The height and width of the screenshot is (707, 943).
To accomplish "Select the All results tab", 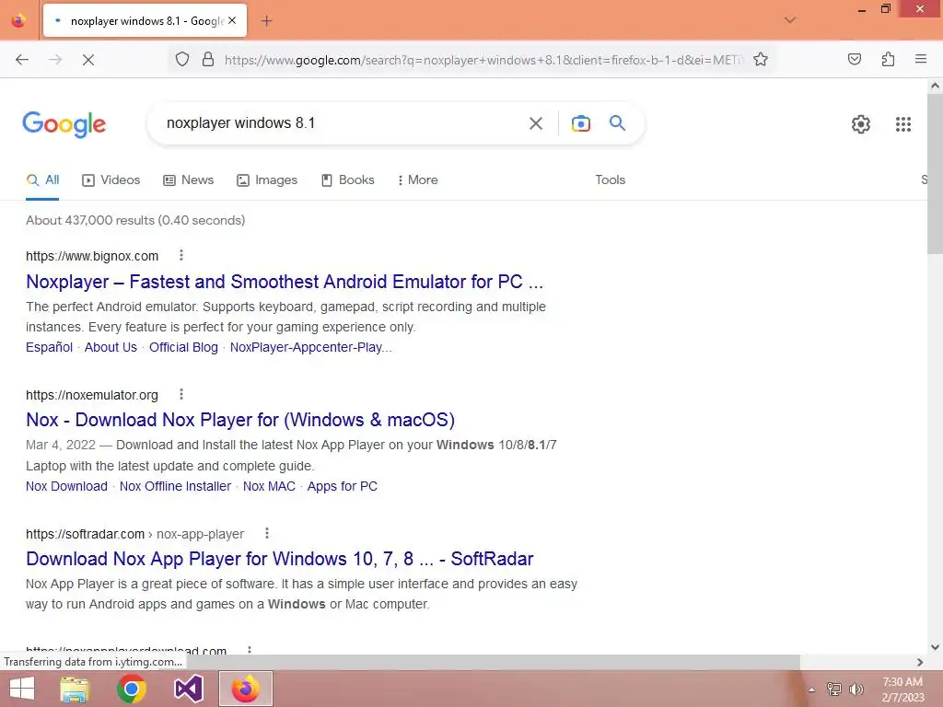I will pyautogui.click(x=42, y=180).
